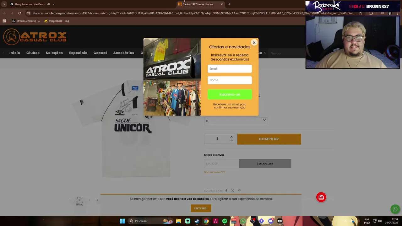The image size is (402, 226).
Task: Advance the nav menu with the right chevron
Action: tap(265, 53)
